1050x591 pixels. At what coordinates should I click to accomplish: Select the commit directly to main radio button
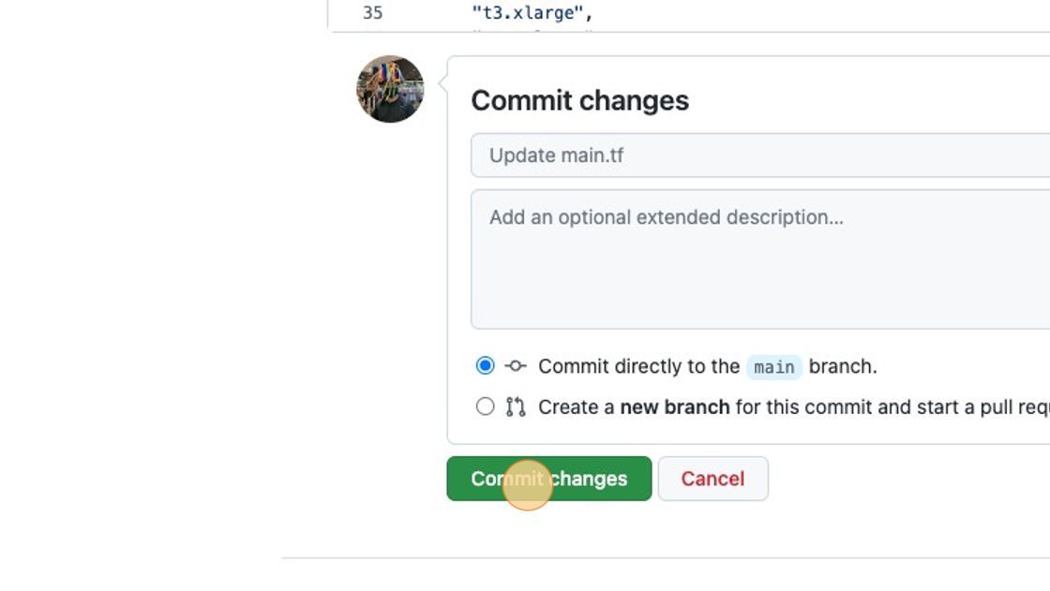point(485,366)
